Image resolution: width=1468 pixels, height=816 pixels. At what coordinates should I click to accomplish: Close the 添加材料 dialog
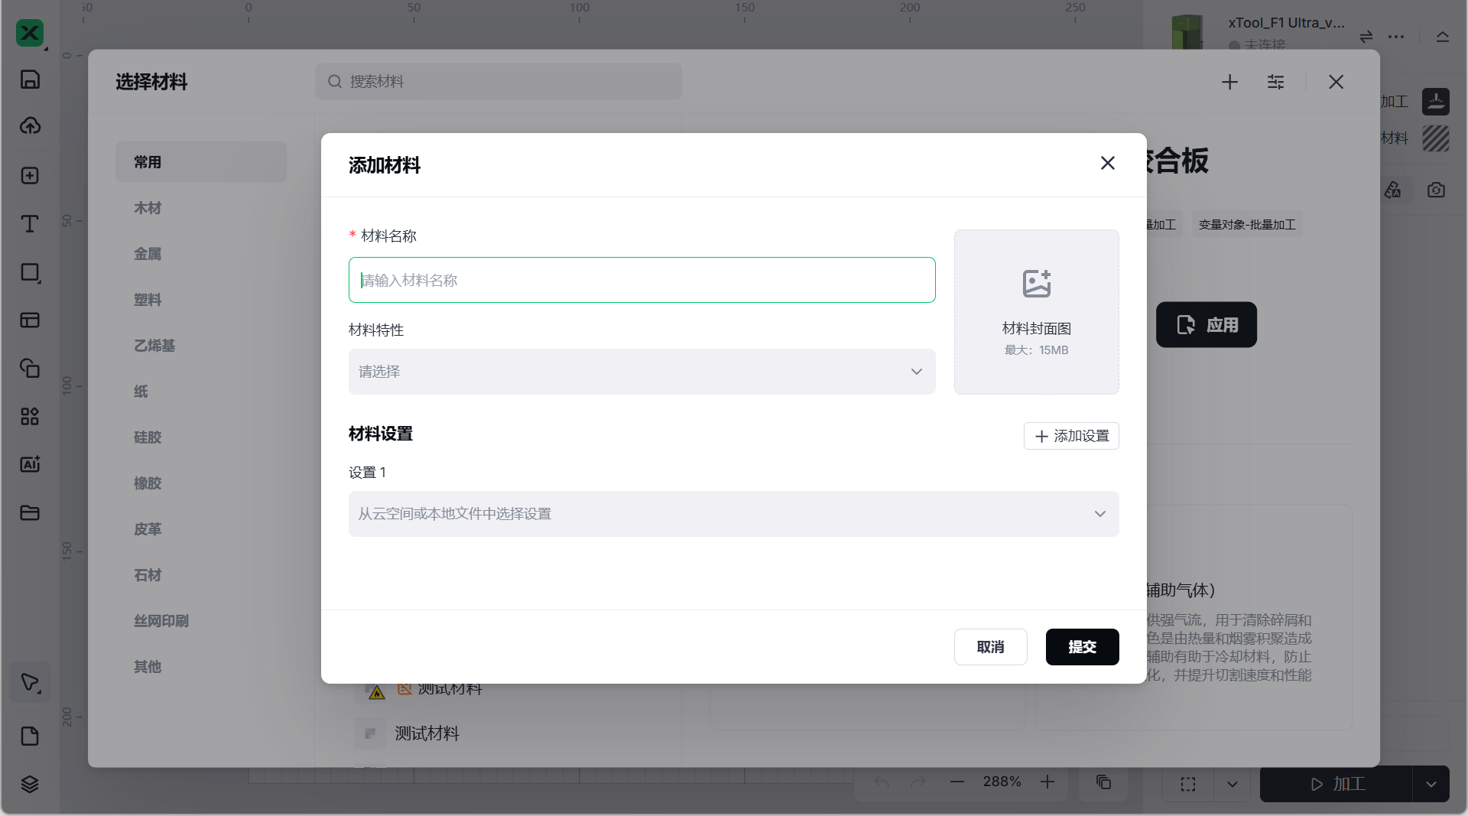1107,163
